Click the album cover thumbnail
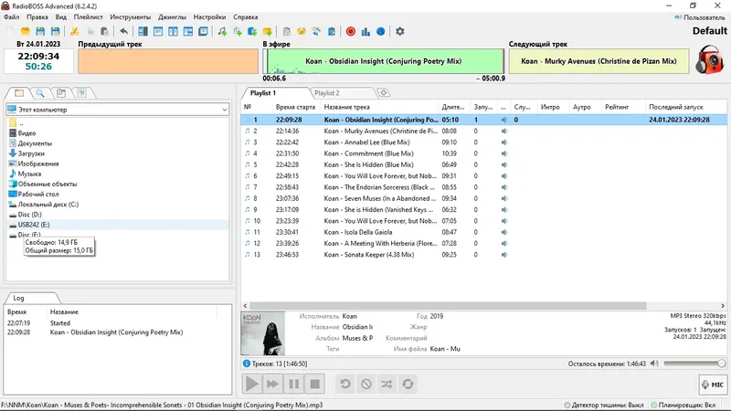The image size is (731, 411). (x=263, y=333)
